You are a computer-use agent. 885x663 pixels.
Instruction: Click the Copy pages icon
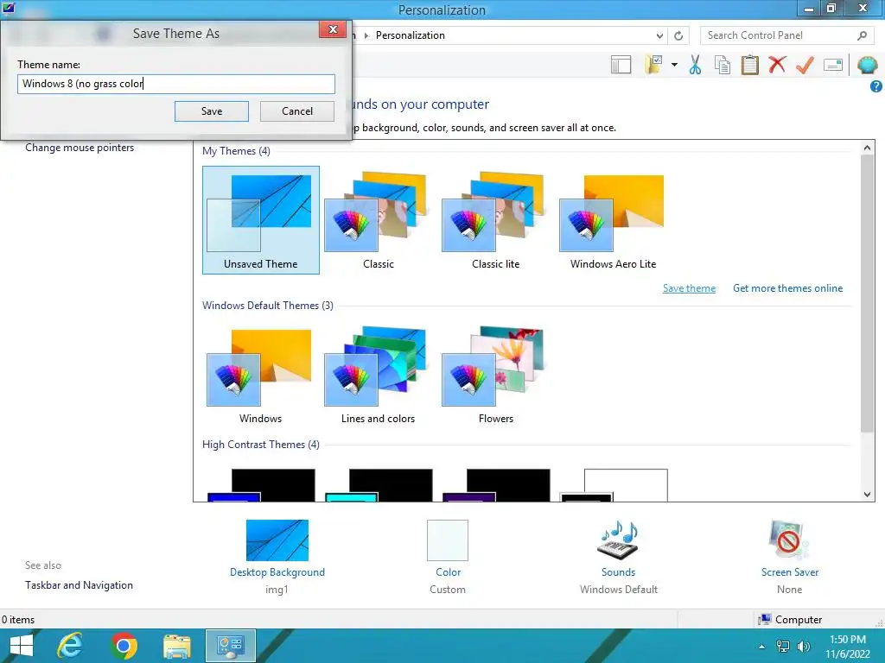[722, 65]
